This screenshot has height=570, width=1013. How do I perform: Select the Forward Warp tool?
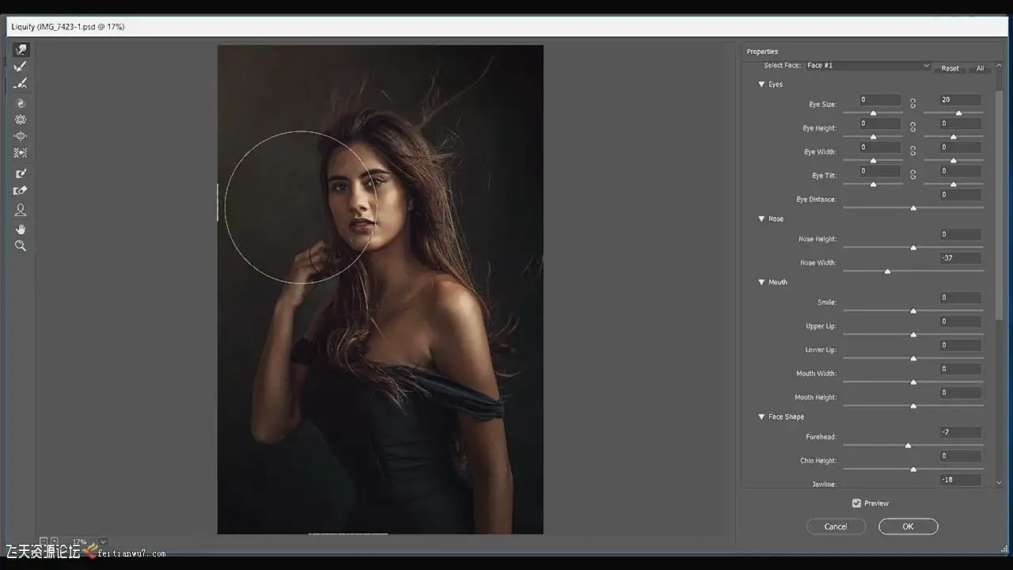21,50
